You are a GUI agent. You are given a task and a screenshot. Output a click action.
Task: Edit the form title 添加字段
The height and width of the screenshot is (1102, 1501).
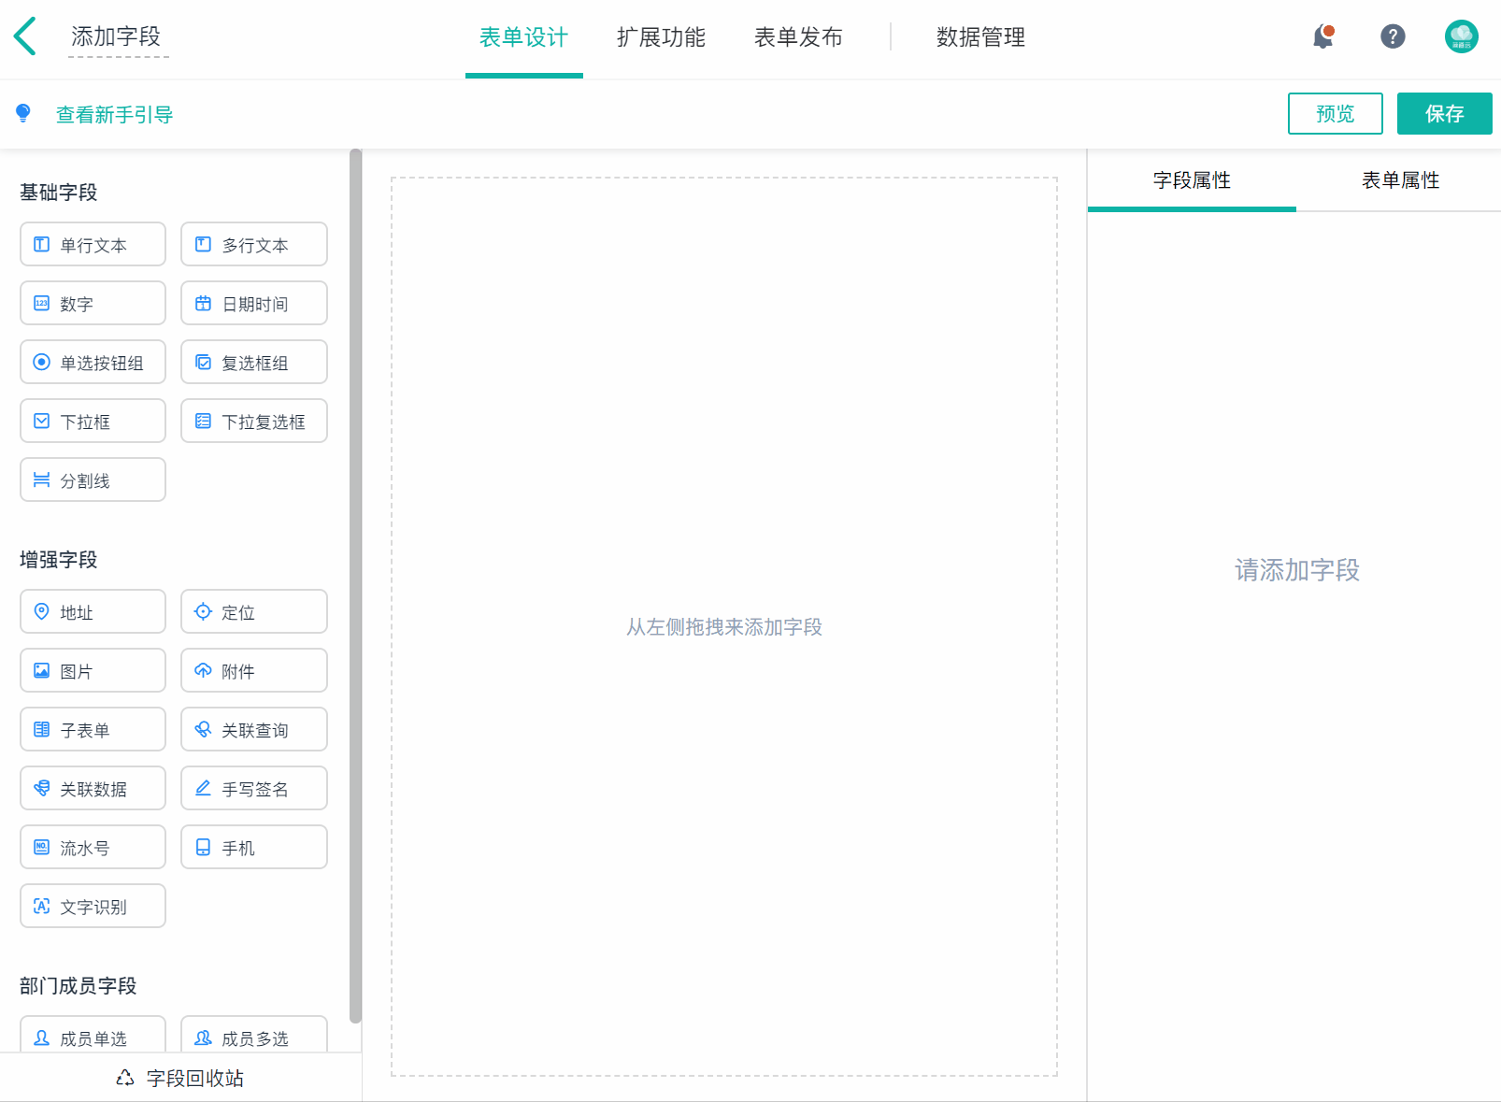click(x=117, y=37)
